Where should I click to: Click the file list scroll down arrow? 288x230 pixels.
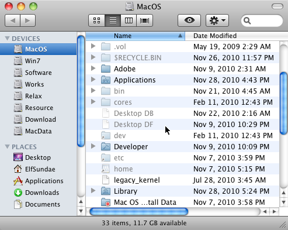283,202
